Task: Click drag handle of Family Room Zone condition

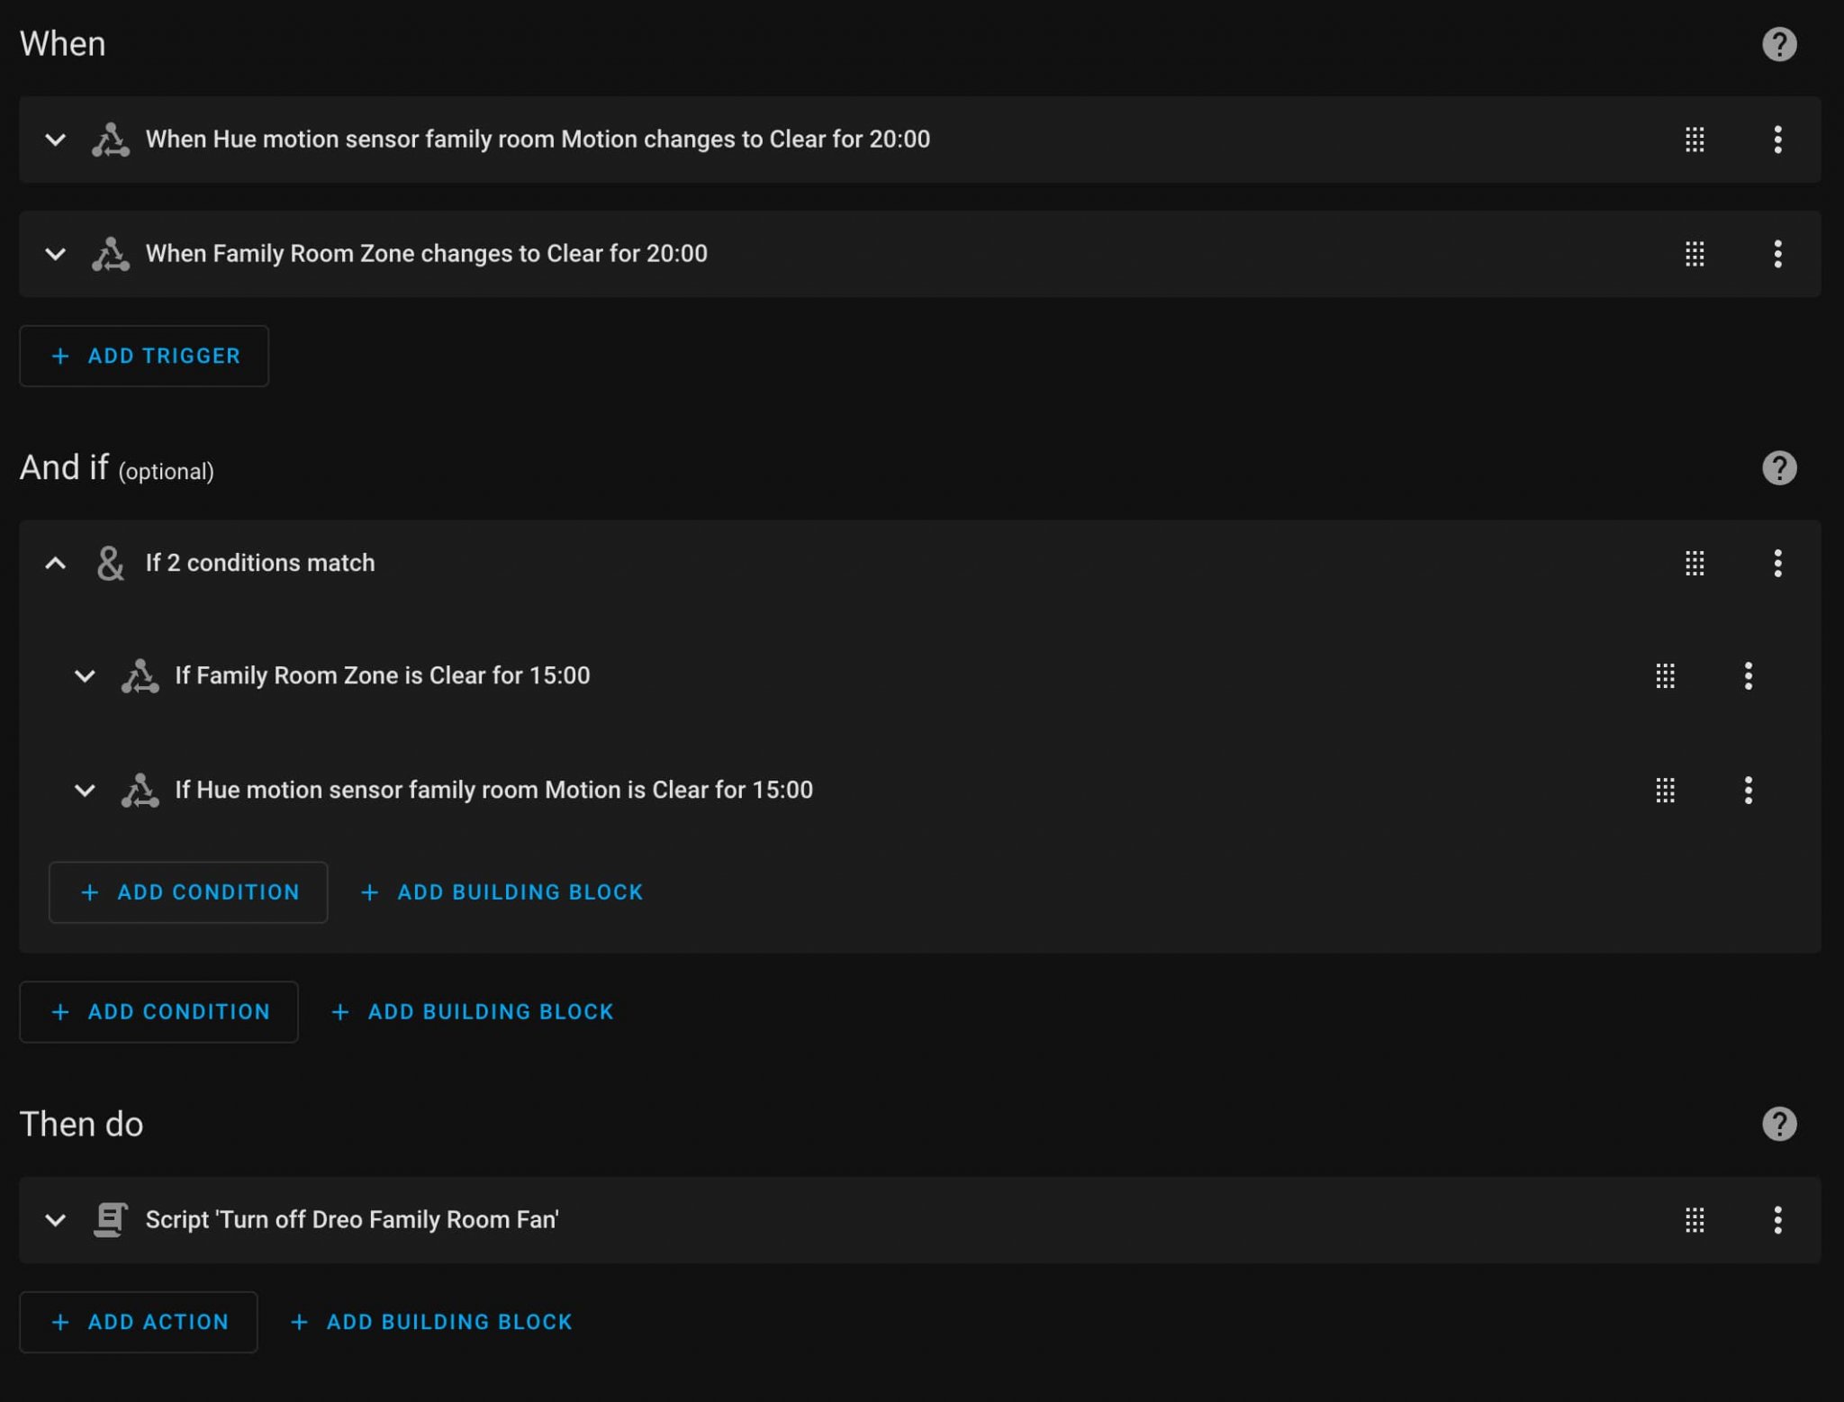Action: (x=1665, y=676)
